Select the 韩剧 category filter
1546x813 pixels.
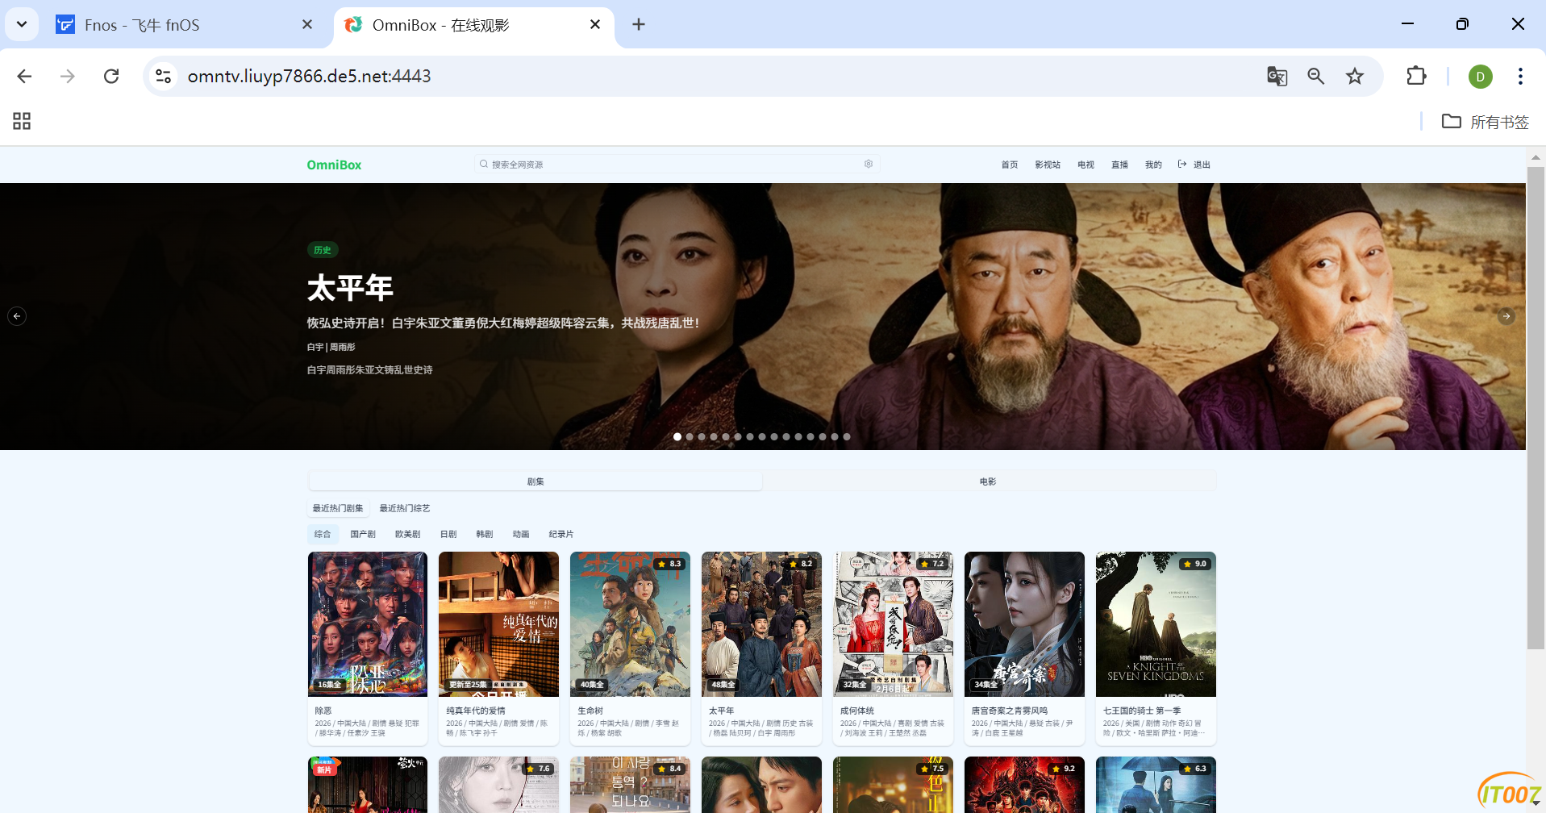485,534
